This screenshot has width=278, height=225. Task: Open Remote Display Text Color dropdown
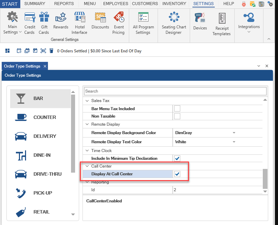[x=234, y=142]
